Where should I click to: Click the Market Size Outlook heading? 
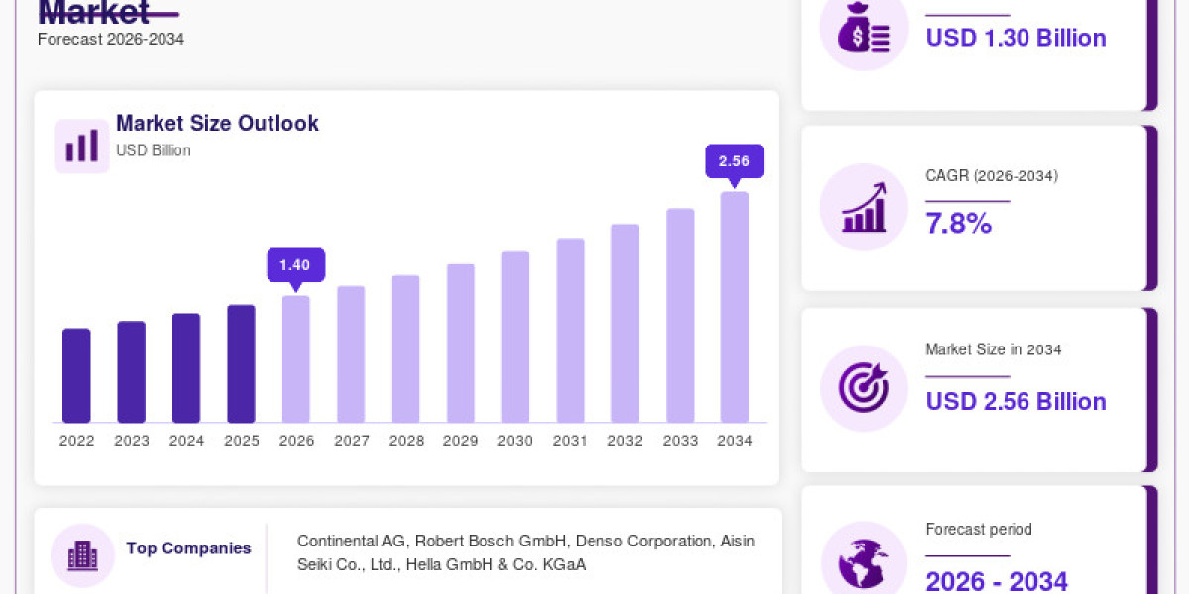[x=217, y=123]
